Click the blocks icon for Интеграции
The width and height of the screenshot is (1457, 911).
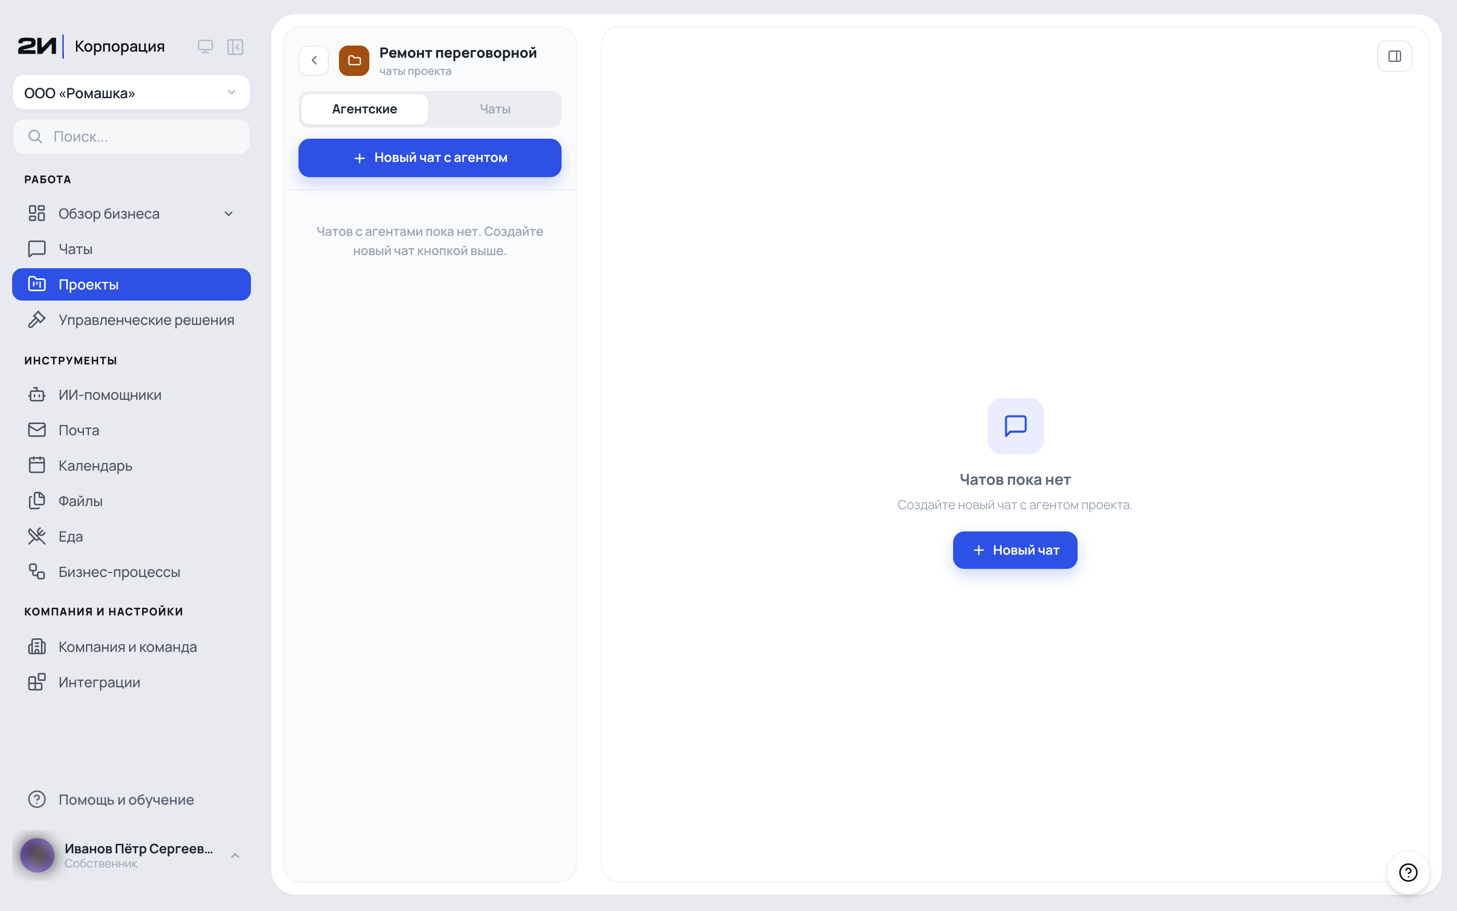pyautogui.click(x=37, y=681)
